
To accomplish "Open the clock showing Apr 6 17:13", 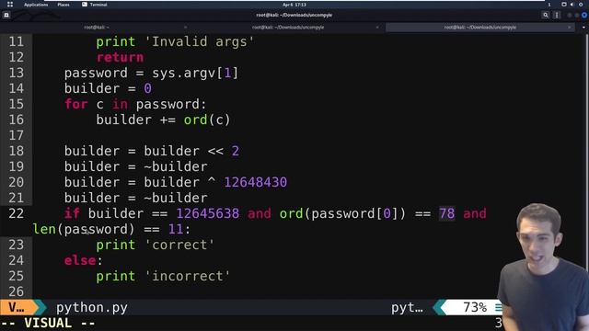I will click(x=294, y=5).
